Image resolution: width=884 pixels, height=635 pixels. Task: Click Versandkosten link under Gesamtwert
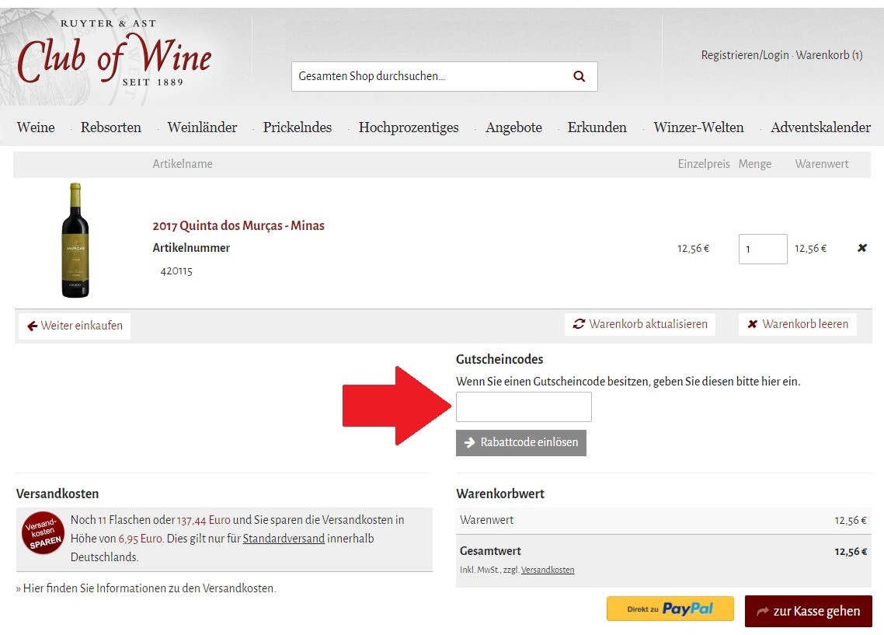548,570
